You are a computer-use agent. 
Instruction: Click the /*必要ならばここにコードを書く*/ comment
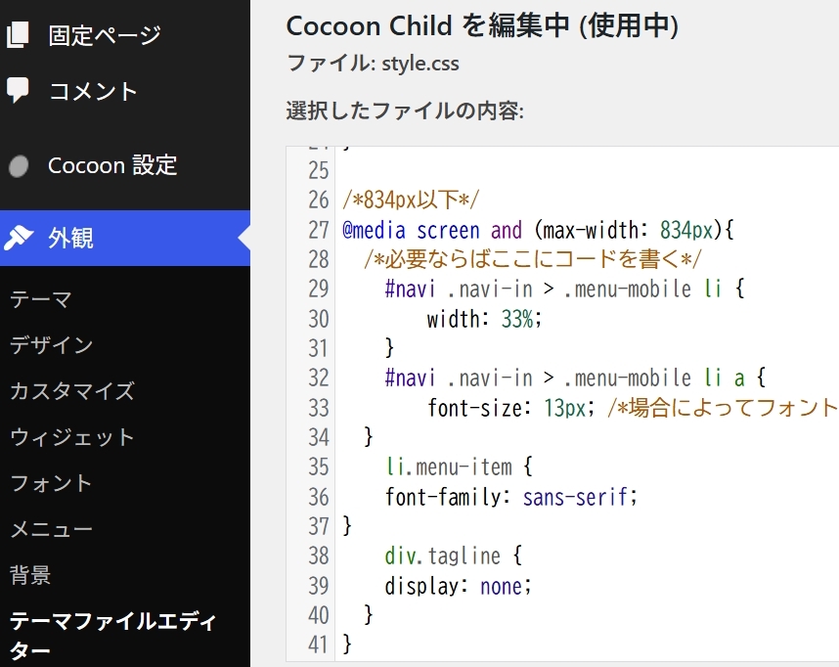point(532,259)
